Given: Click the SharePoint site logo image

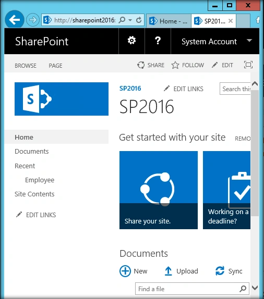Looking at the screenshot, I should click(x=62, y=99).
